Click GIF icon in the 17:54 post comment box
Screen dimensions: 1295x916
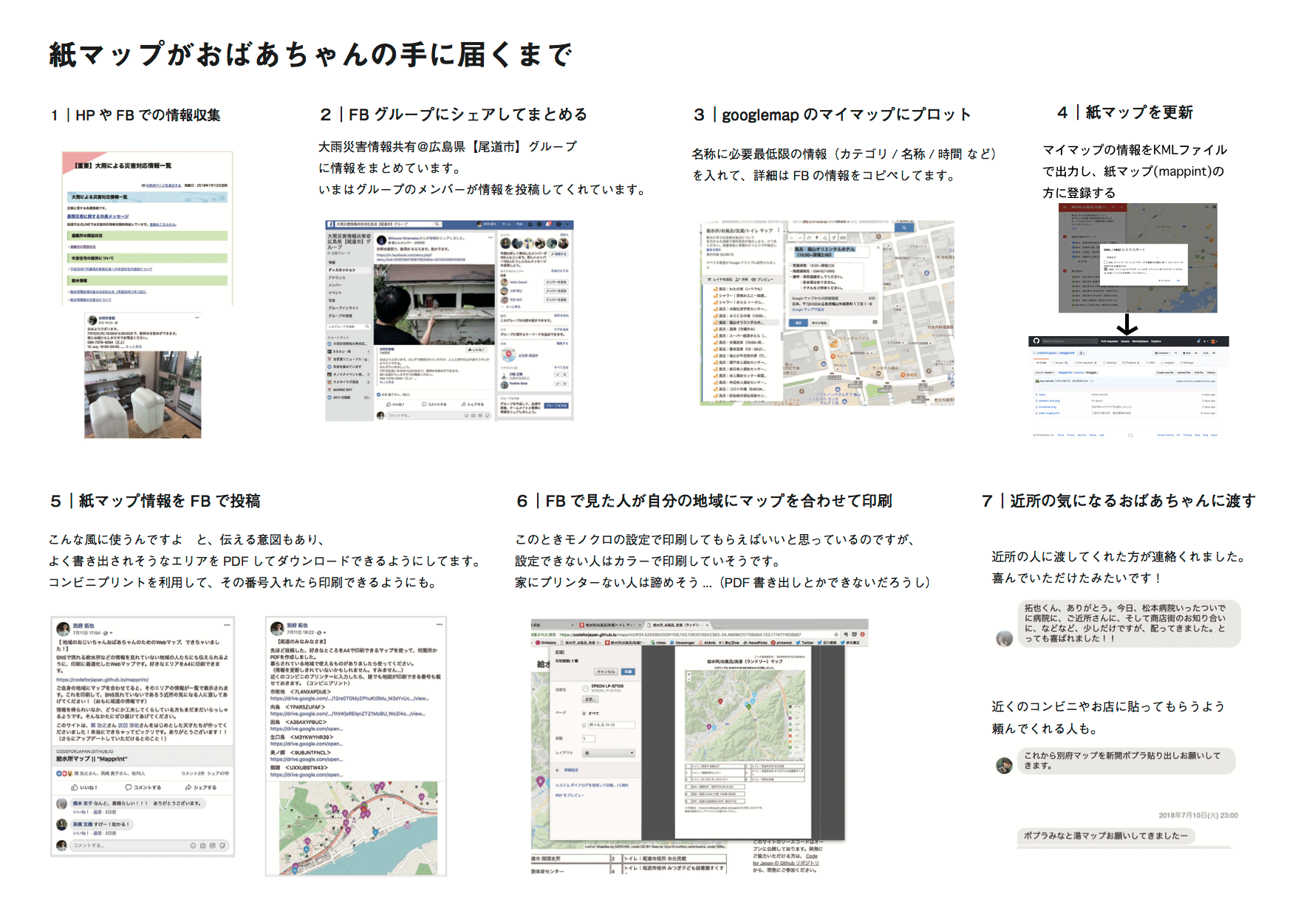pos(213,845)
